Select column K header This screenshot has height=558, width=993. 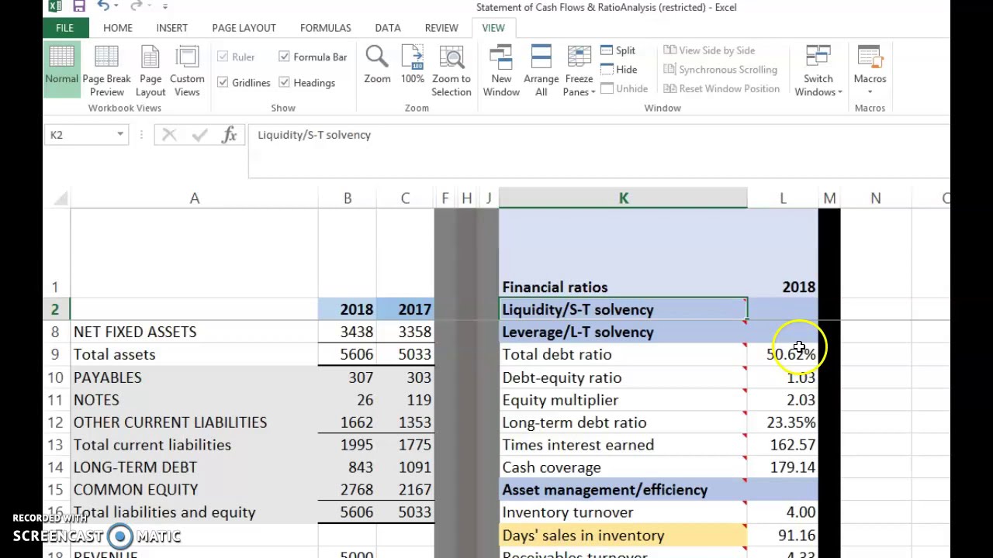pyautogui.click(x=623, y=198)
